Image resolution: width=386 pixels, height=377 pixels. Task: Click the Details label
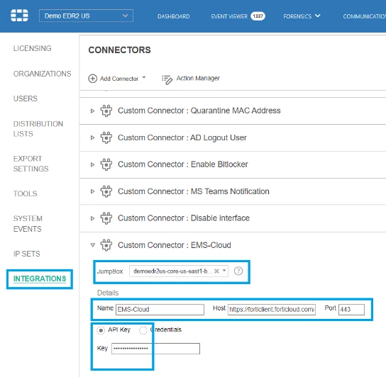click(108, 293)
